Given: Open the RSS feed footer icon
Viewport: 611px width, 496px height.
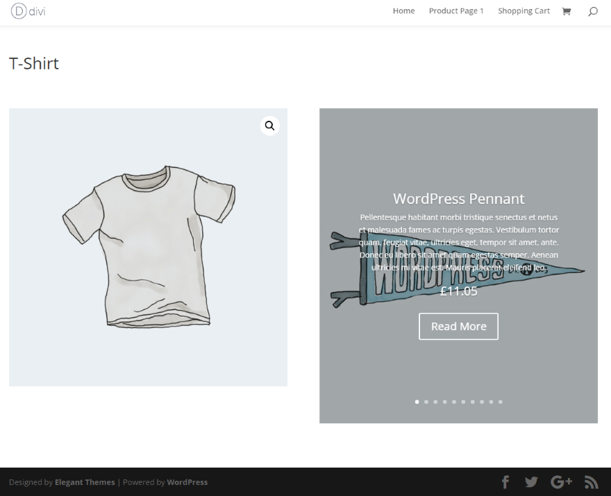Looking at the screenshot, I should pos(591,482).
